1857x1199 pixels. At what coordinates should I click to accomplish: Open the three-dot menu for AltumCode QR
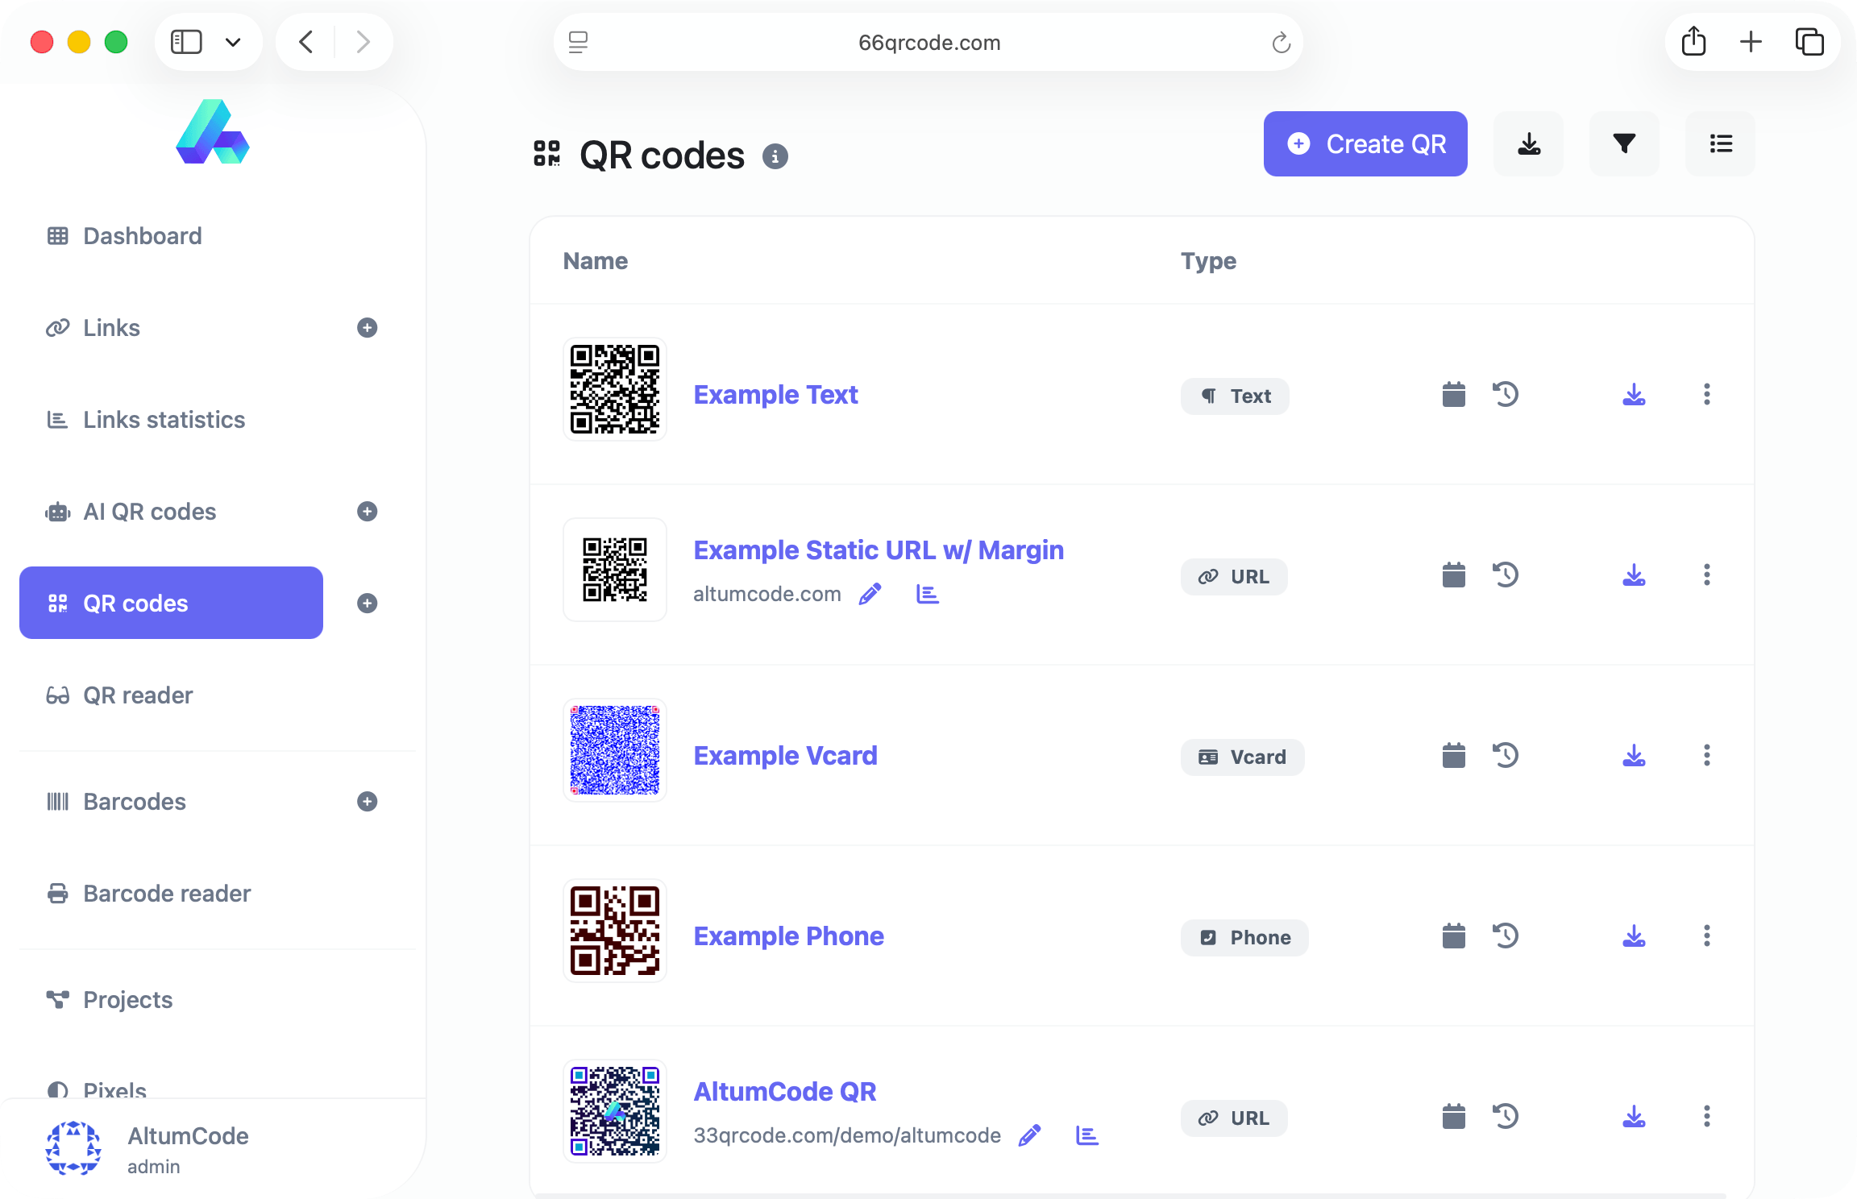[x=1706, y=1117]
